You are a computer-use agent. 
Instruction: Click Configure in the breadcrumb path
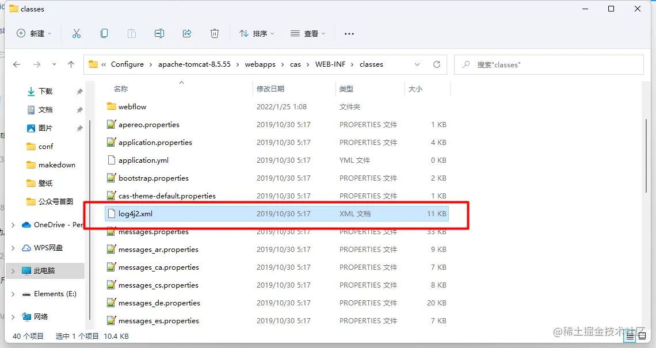point(127,64)
